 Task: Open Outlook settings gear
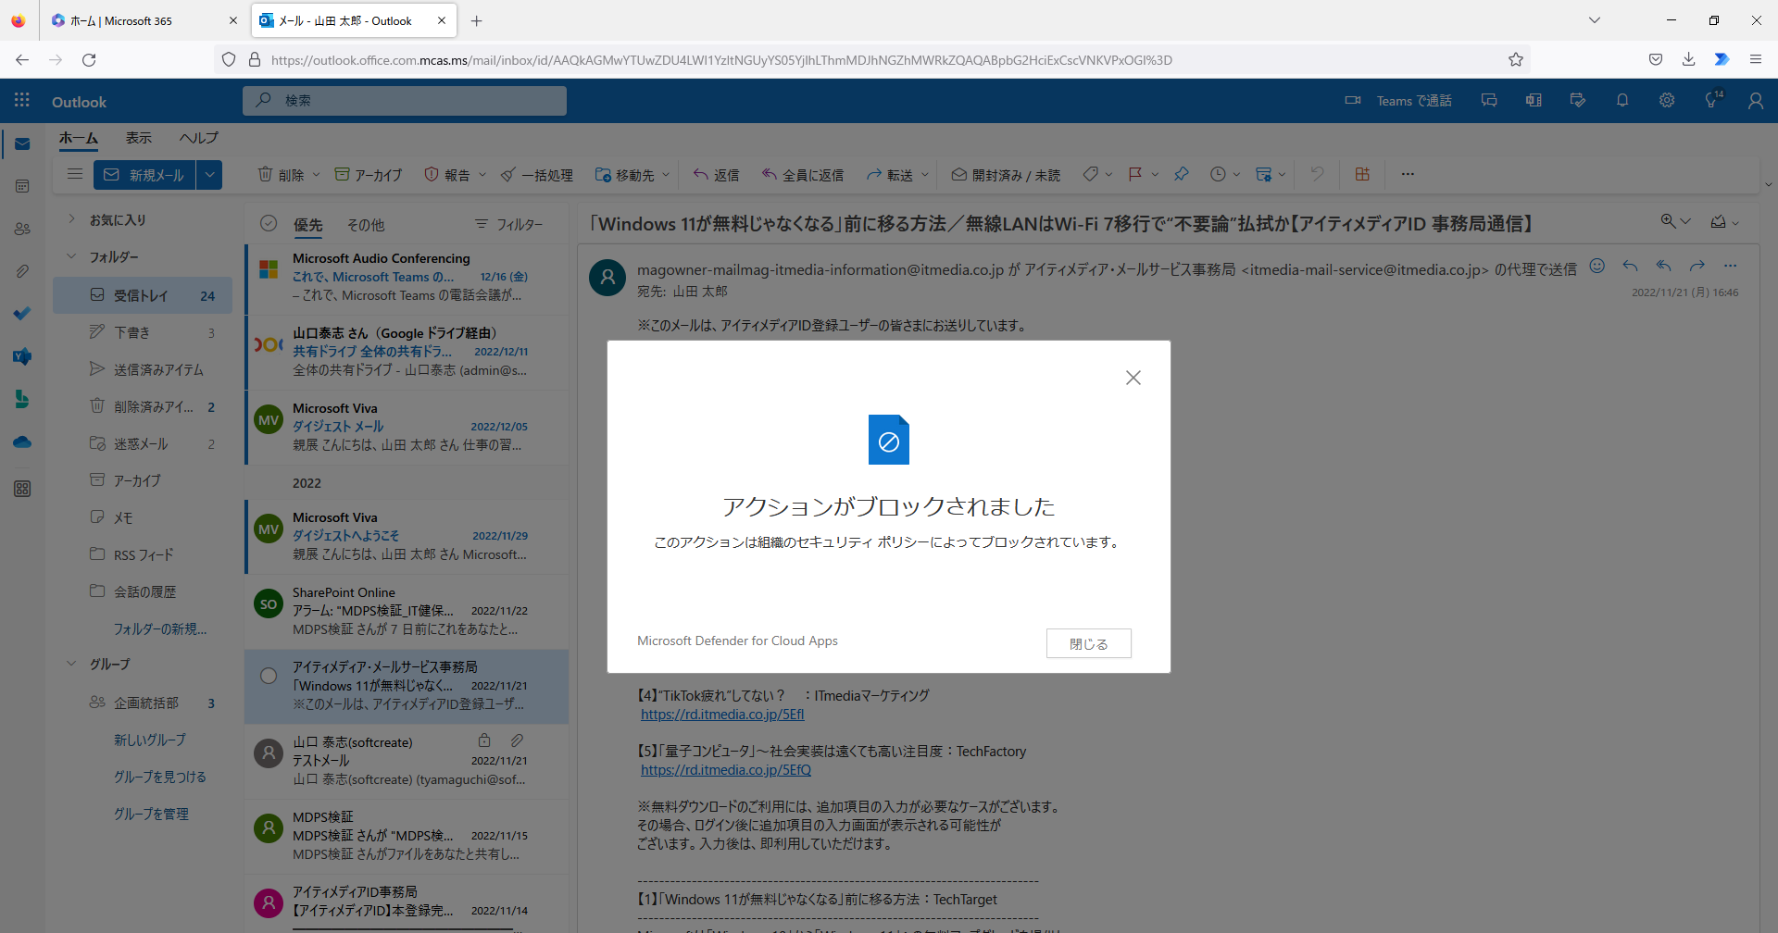click(1667, 100)
